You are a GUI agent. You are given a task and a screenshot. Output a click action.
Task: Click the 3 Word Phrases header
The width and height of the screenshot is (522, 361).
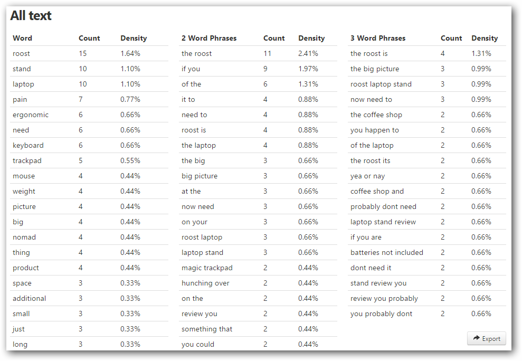pyautogui.click(x=378, y=39)
